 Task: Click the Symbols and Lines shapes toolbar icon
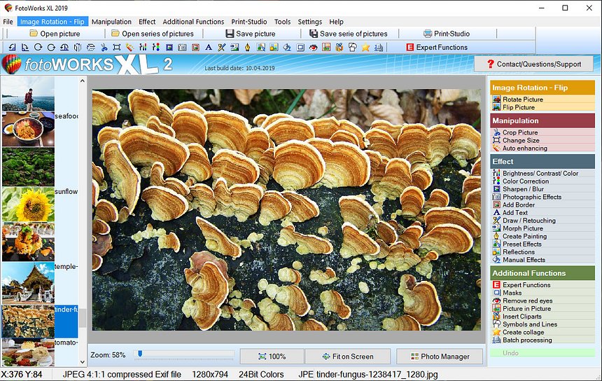click(352, 47)
